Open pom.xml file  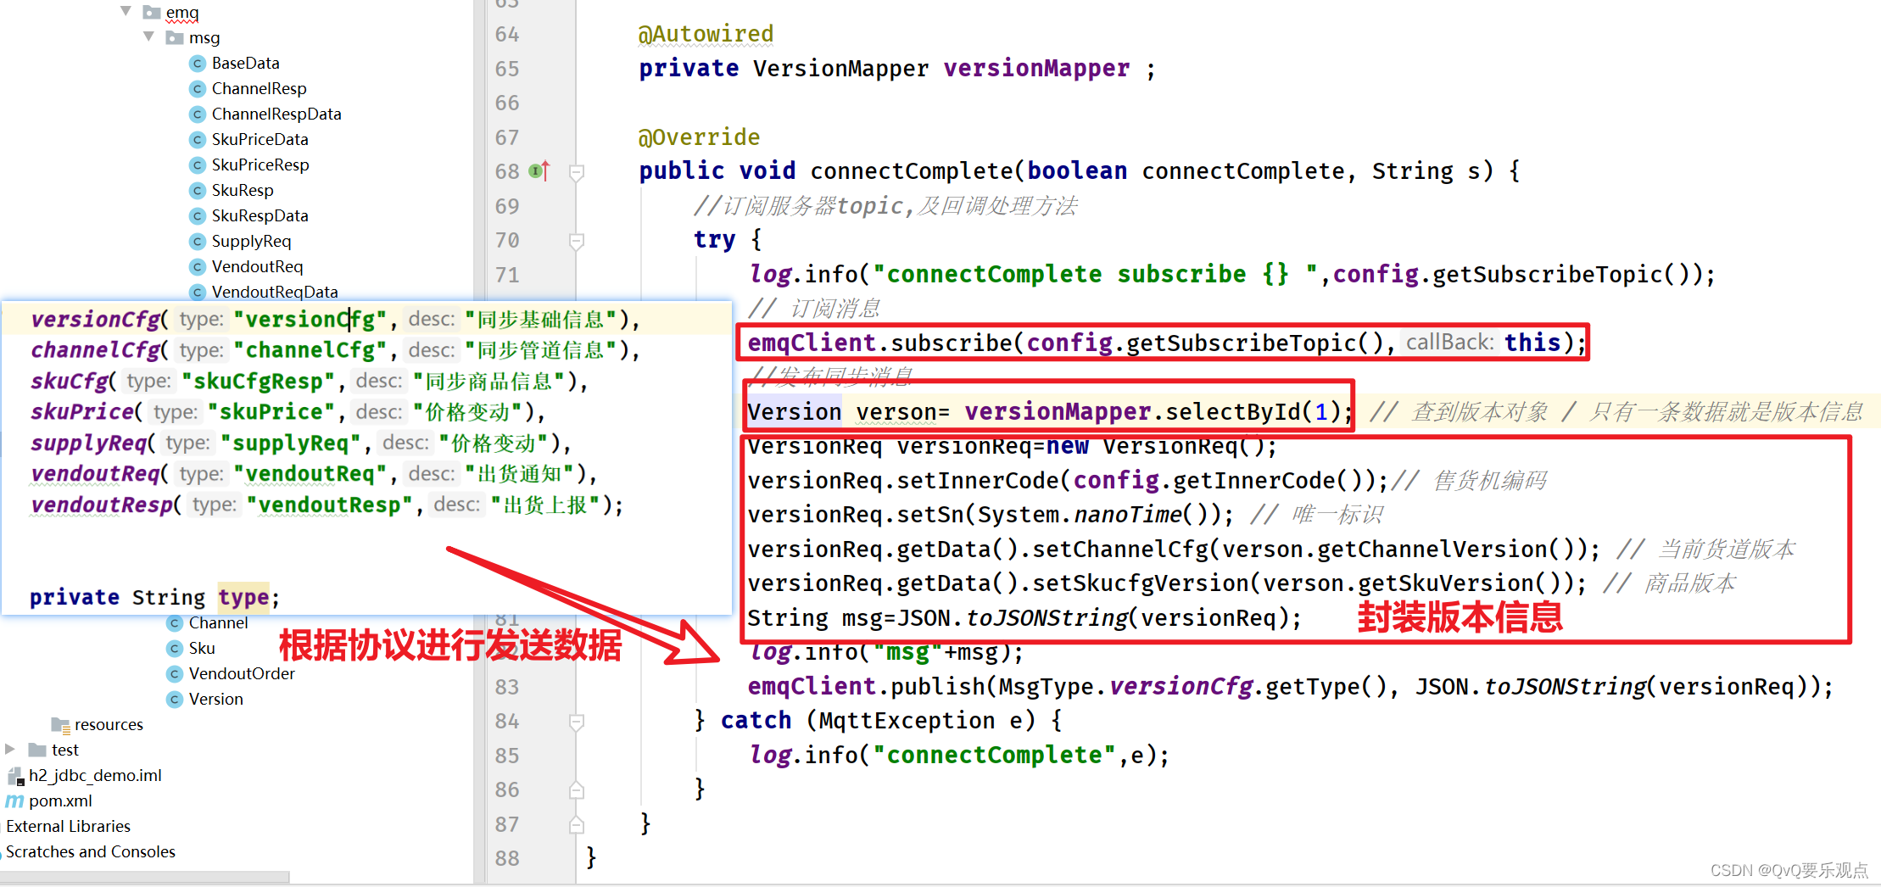click(x=60, y=801)
